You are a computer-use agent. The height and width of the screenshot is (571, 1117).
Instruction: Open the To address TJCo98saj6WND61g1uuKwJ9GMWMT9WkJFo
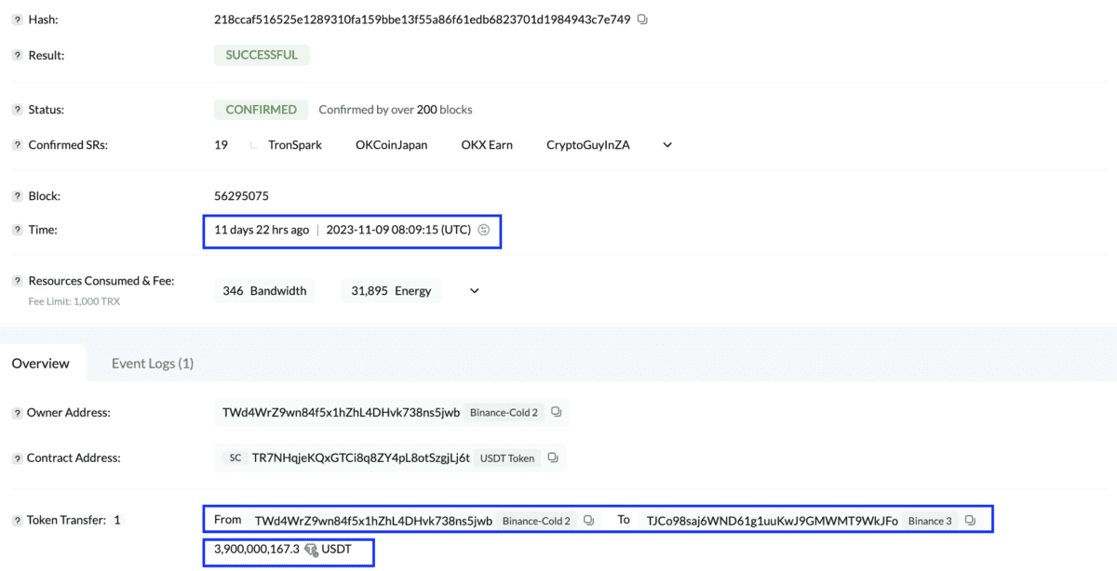pyautogui.click(x=773, y=521)
